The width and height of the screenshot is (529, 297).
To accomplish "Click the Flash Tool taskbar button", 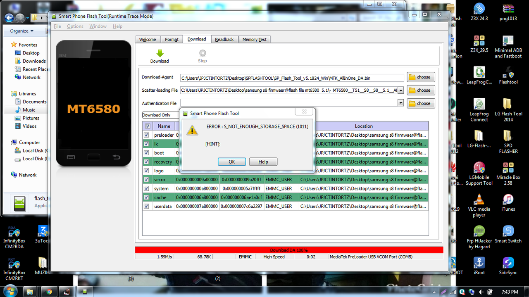I will (85, 292).
